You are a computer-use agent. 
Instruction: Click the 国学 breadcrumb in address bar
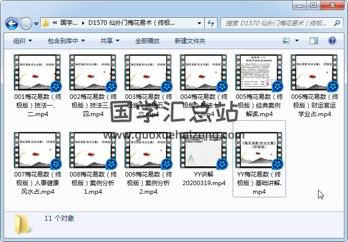(x=69, y=23)
